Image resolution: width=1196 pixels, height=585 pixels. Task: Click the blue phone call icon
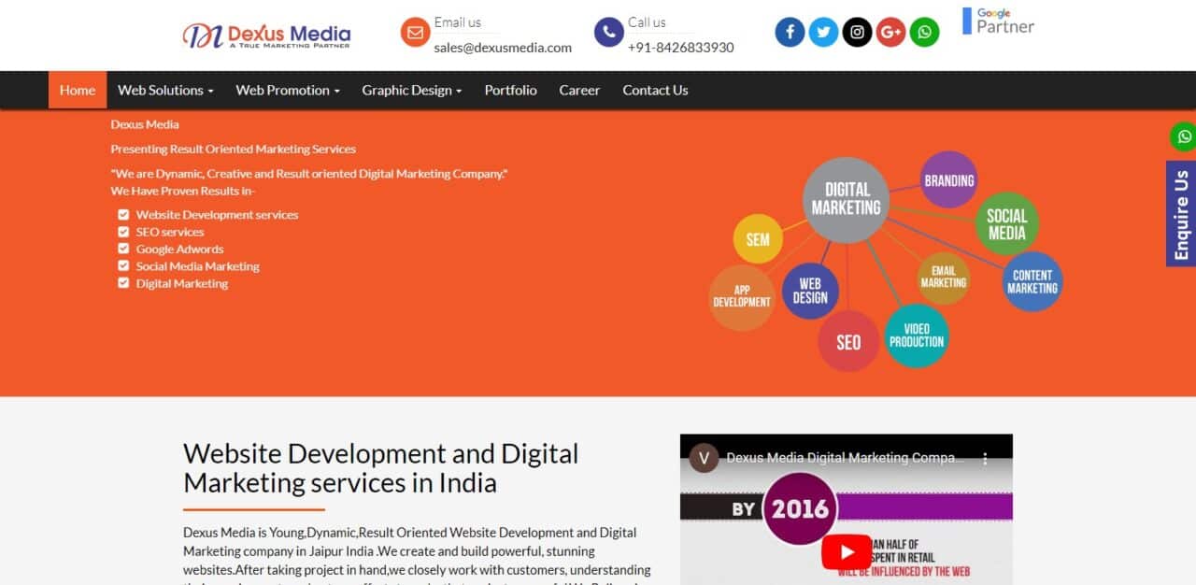[609, 33]
